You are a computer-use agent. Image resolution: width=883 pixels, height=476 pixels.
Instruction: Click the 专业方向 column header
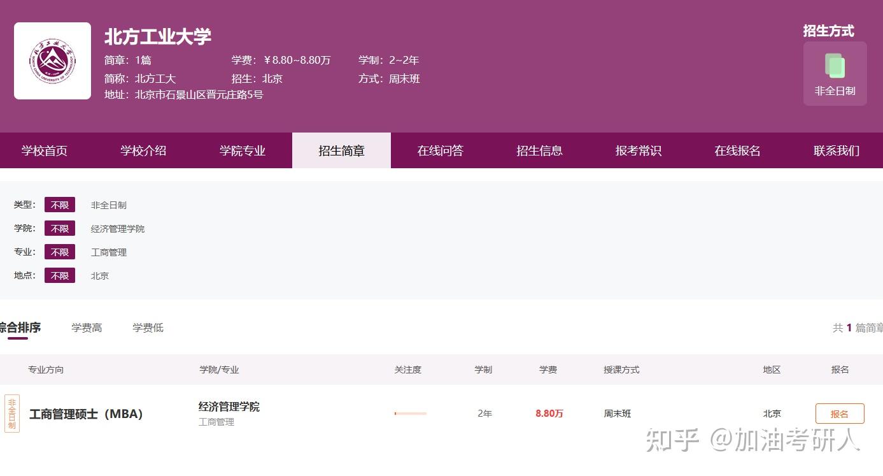click(x=46, y=370)
